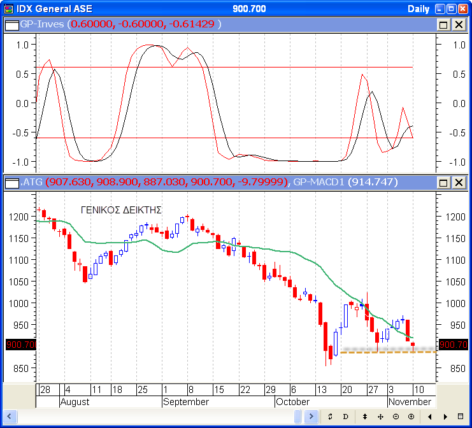Viewport: 472px width, 428px height.
Task: Close the .ATG price chart pane
Action: [x=458, y=183]
